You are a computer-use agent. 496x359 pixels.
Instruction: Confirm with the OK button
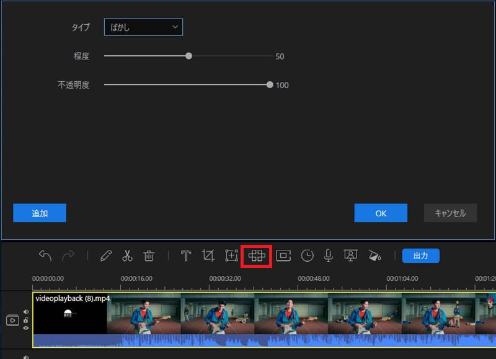pos(381,213)
